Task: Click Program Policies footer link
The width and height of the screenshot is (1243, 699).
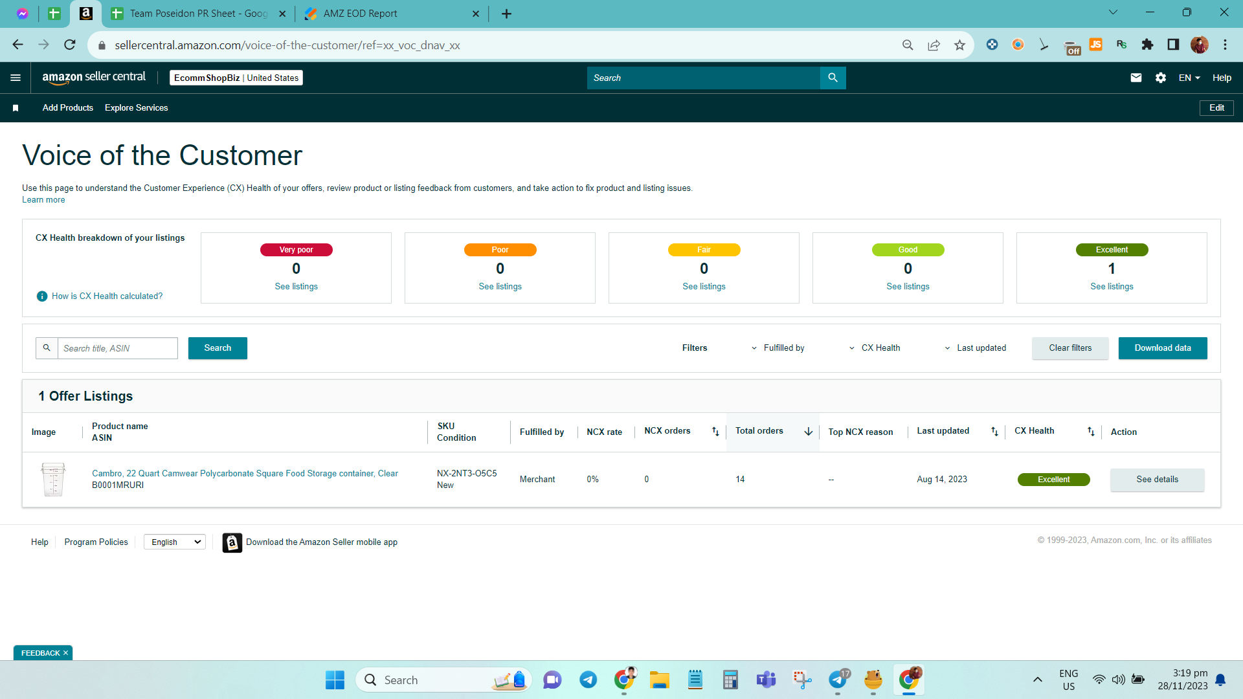Action: pos(96,542)
